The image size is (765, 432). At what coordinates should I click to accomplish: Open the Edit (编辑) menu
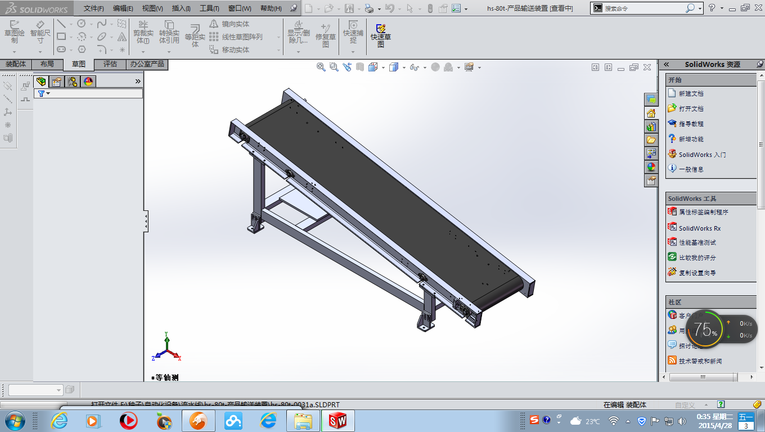[x=123, y=8]
